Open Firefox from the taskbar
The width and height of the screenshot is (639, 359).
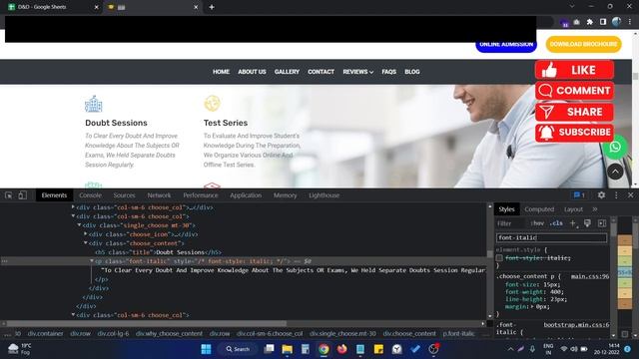tap(341, 349)
